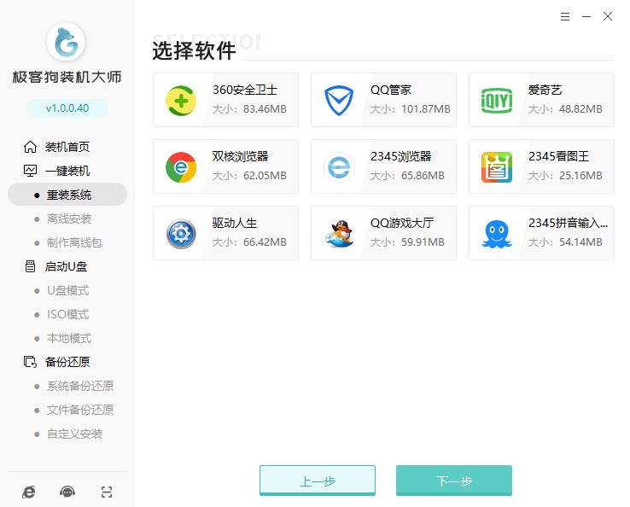This screenshot has height=507, width=630.
Task: Select 制作离线包 in the sidebar
Action: click(74, 242)
